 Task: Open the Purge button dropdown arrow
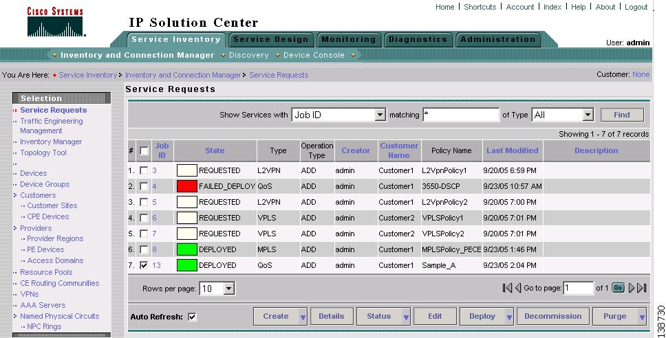point(642,317)
